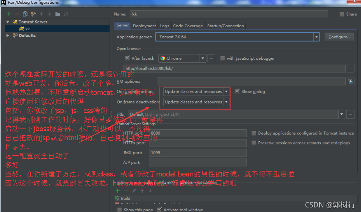Toggle Deploy applications configured in Tomcat instance
361x212 pixels.
(x=254, y=133)
